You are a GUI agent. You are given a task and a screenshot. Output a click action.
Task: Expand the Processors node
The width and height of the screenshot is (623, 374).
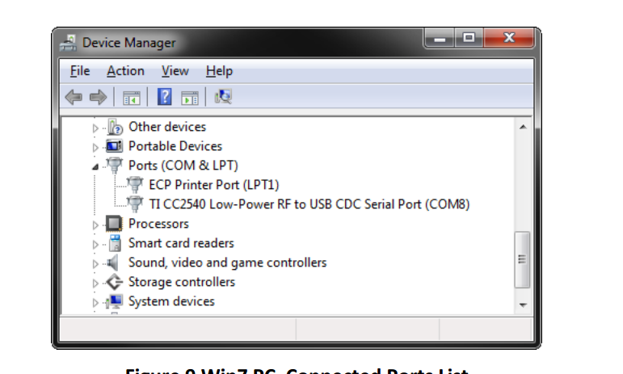(95, 225)
